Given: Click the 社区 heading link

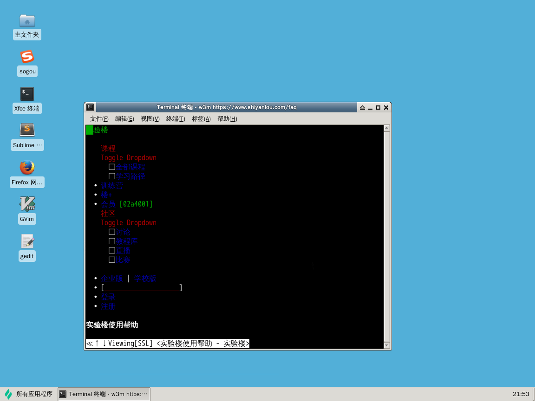Looking at the screenshot, I should tap(108, 214).
